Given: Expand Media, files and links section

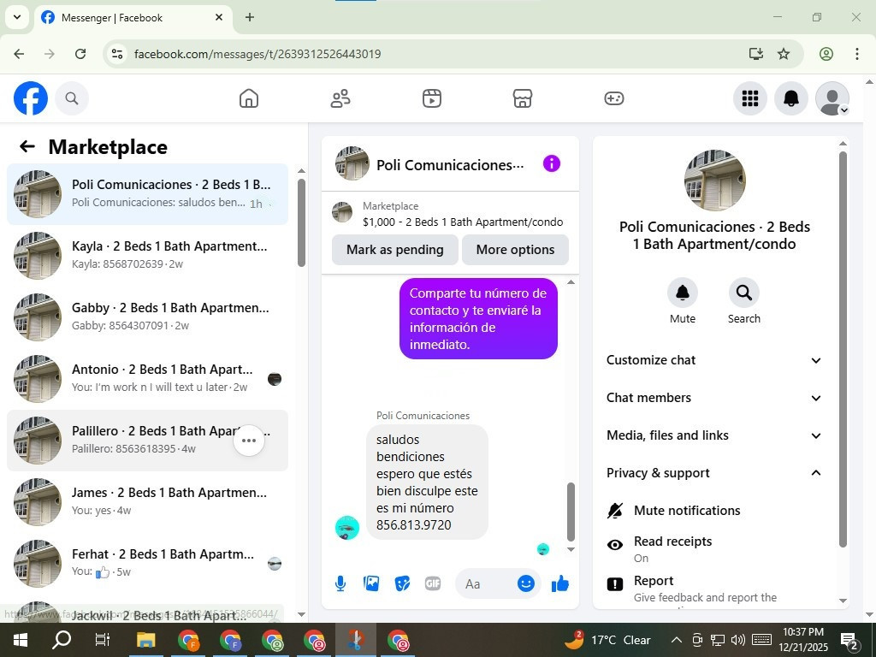Looking at the screenshot, I should 714,435.
